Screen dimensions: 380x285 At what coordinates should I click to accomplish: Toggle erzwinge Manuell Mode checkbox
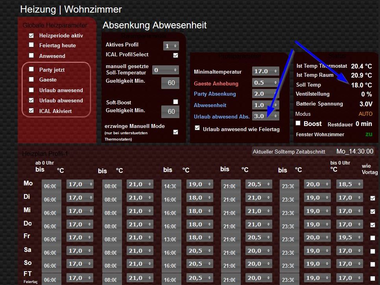point(176,132)
